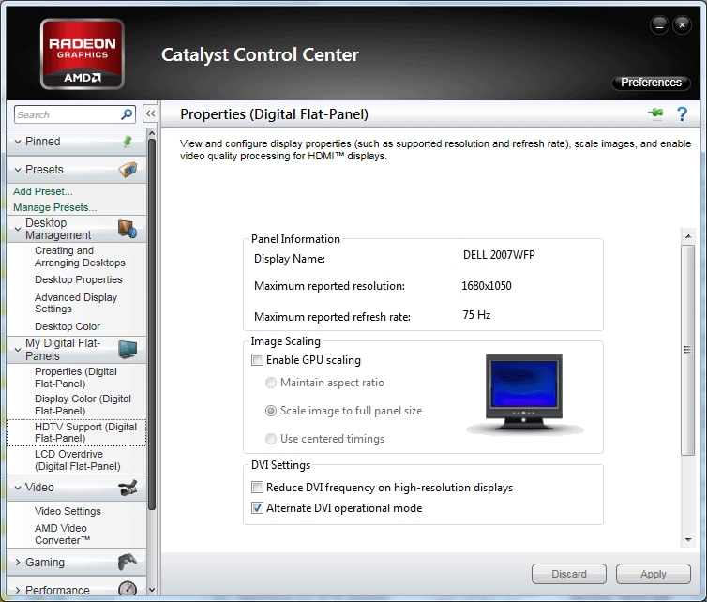Click the My Digital Flat-Panels monitor icon

point(128,349)
